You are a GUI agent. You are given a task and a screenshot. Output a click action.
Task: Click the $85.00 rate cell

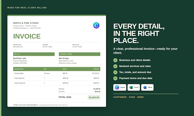pos(65,73)
